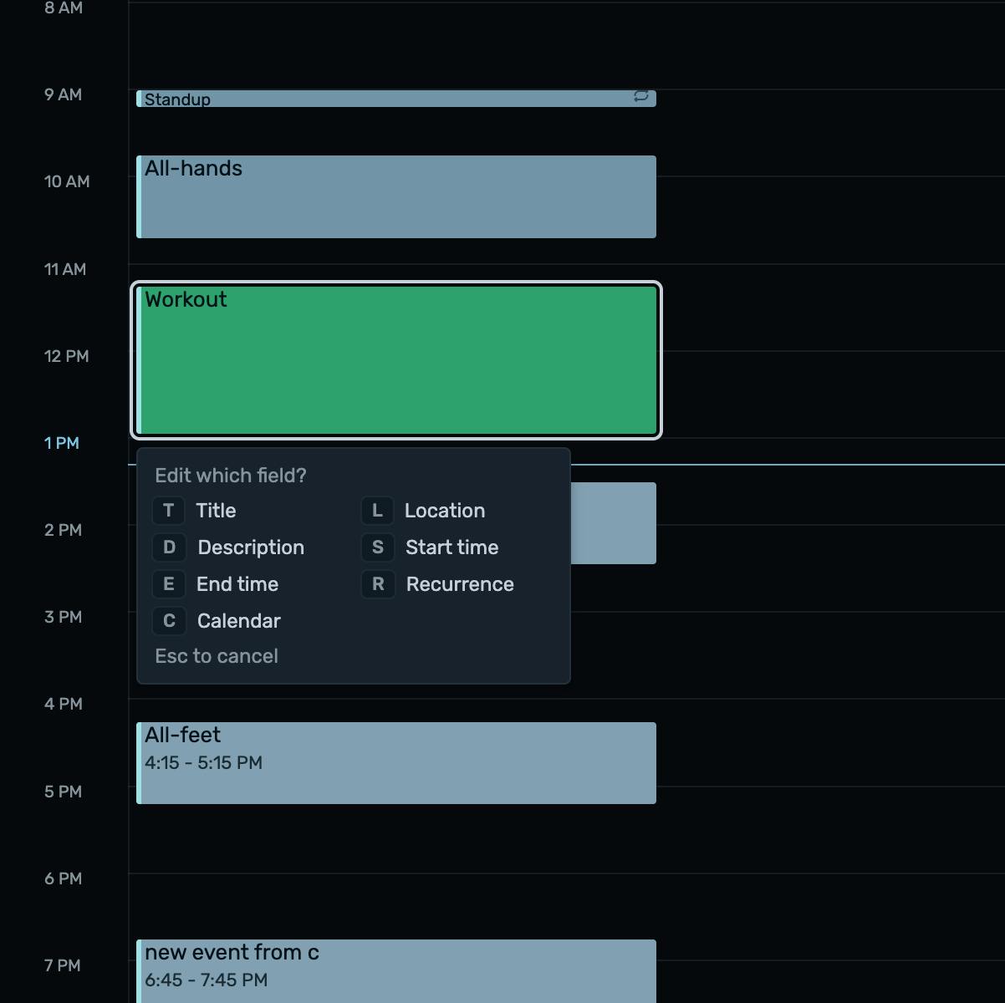Click the L key icon for Location
Viewport: 1005px width, 1003px height.
(377, 511)
